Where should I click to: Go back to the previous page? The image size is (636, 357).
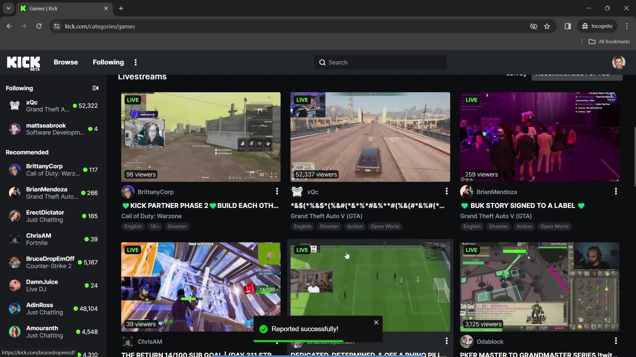pyautogui.click(x=9, y=26)
